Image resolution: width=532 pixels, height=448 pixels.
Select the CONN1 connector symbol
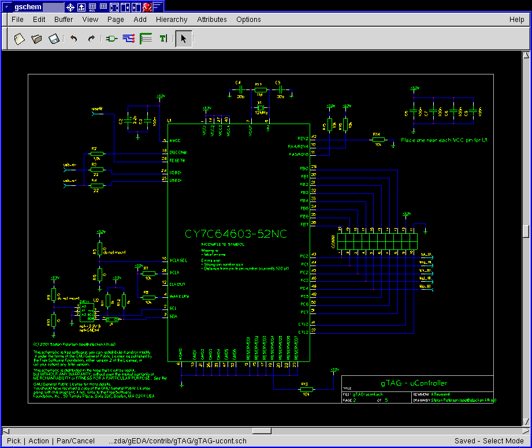click(x=377, y=241)
